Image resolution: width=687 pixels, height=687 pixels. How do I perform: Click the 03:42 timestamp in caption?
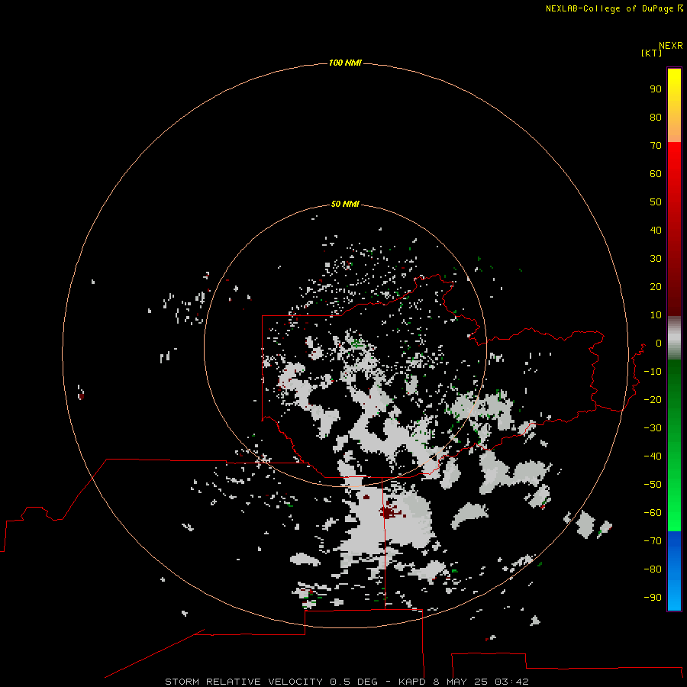pos(511,682)
